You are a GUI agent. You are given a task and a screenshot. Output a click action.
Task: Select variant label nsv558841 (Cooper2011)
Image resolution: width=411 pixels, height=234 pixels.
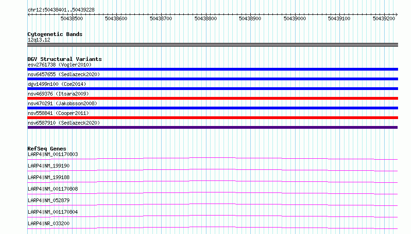pyautogui.click(x=58, y=113)
